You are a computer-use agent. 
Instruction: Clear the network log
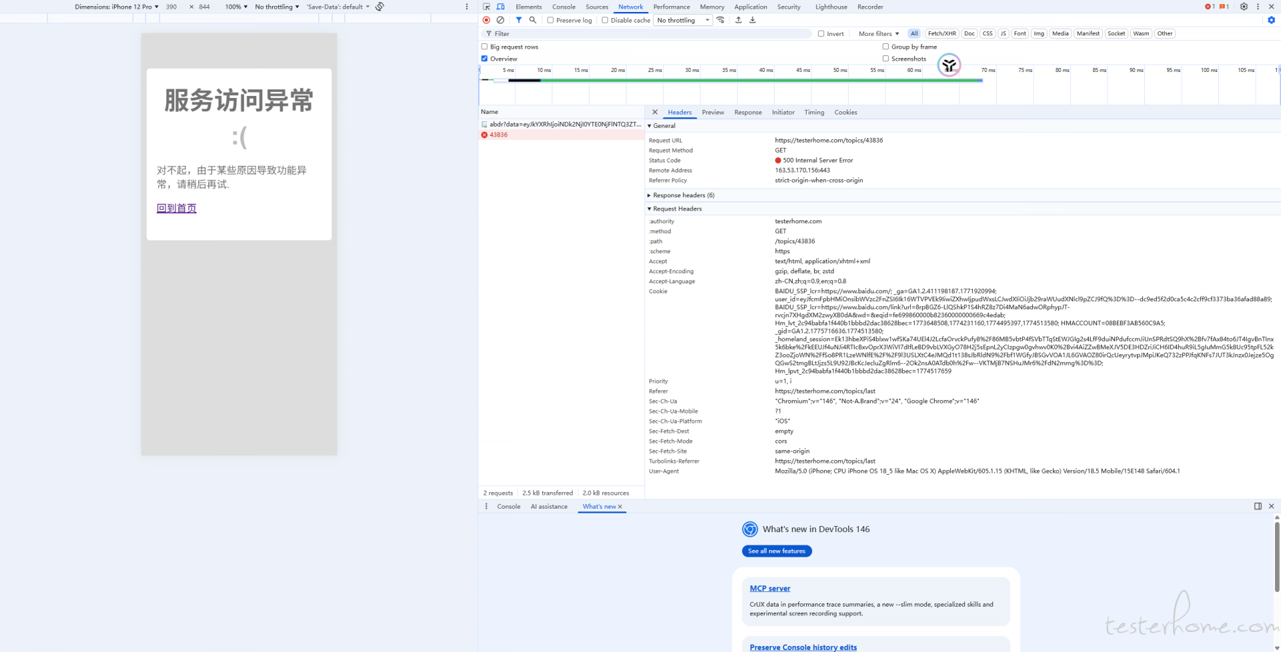(500, 20)
